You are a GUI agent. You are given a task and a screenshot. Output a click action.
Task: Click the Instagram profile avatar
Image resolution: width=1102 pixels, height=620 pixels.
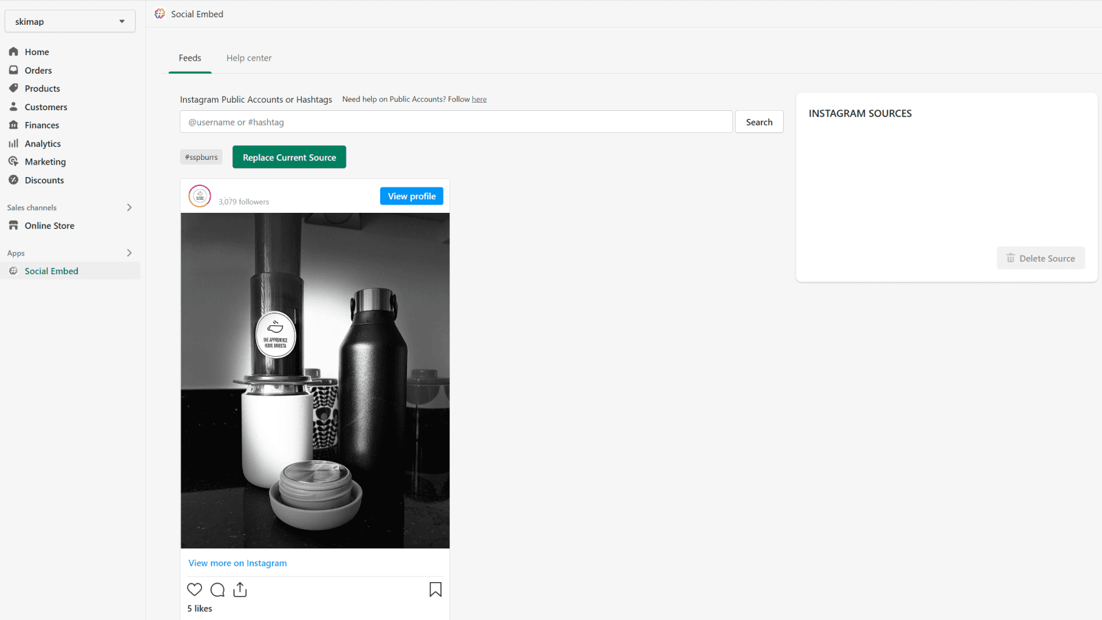point(200,196)
